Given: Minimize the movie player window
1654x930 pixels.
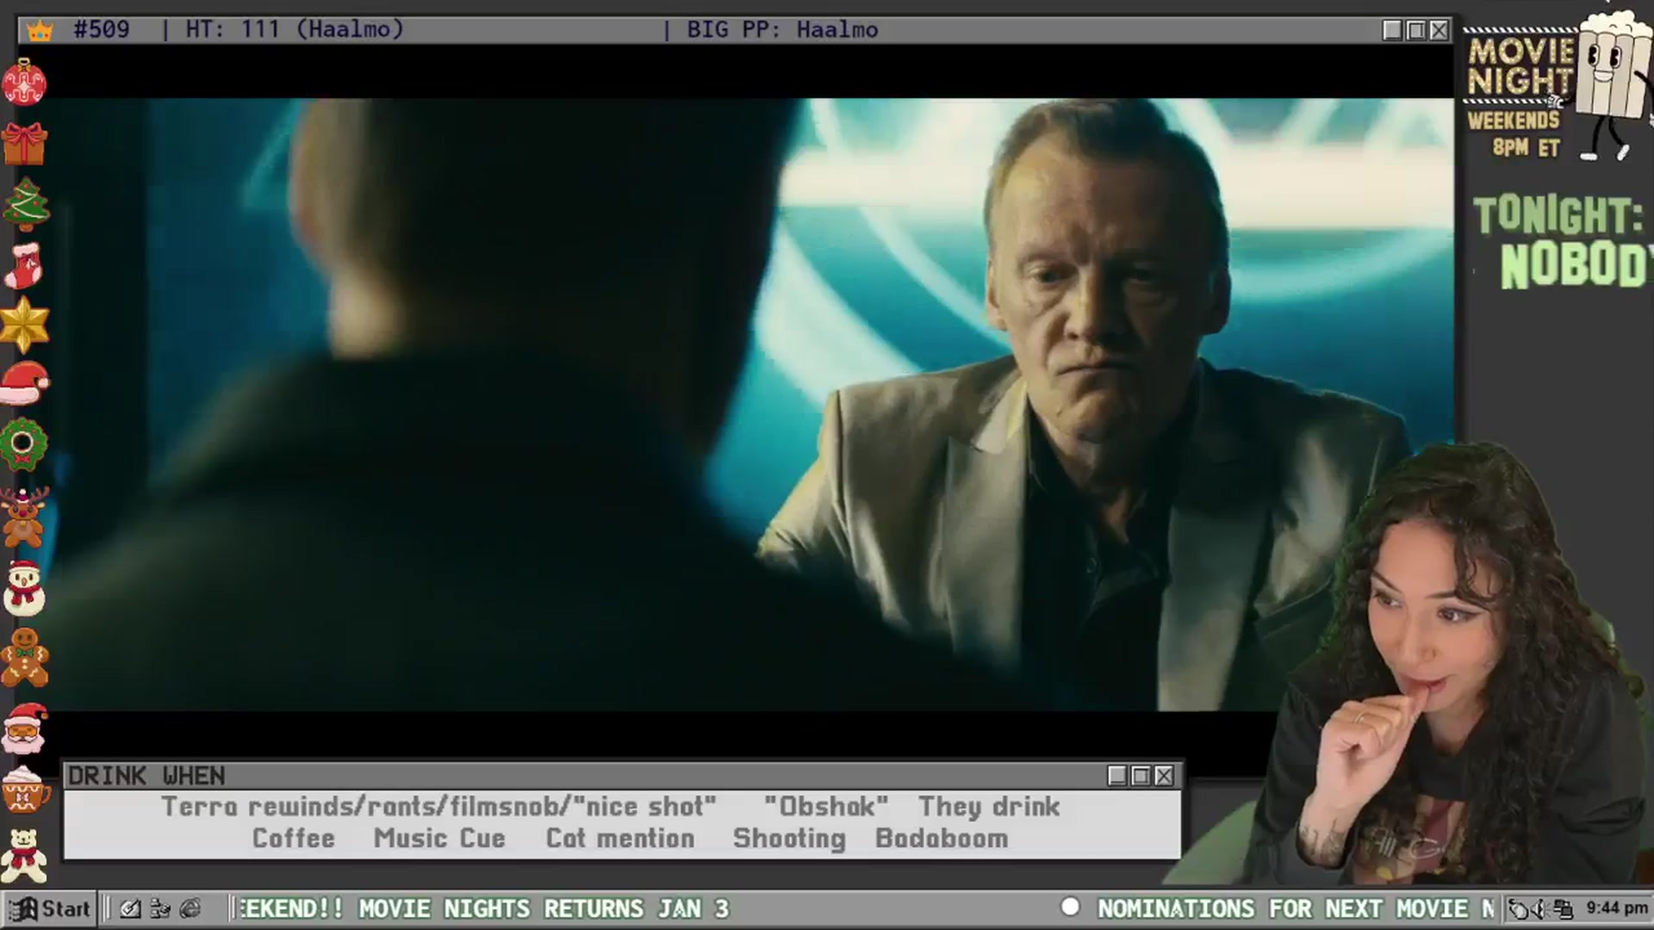Looking at the screenshot, I should tap(1392, 30).
